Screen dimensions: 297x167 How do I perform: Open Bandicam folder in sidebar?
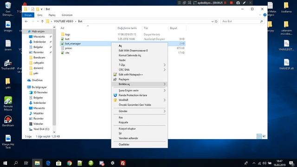pyautogui.click(x=39, y=58)
